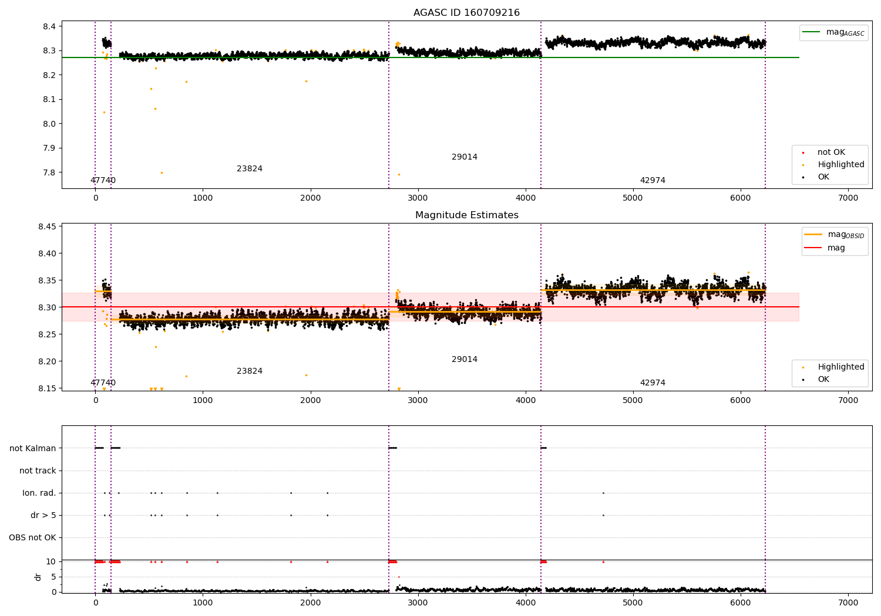881x616 pixels.
Task: Select the orange mag OBSID legend entry
Action: coord(834,235)
